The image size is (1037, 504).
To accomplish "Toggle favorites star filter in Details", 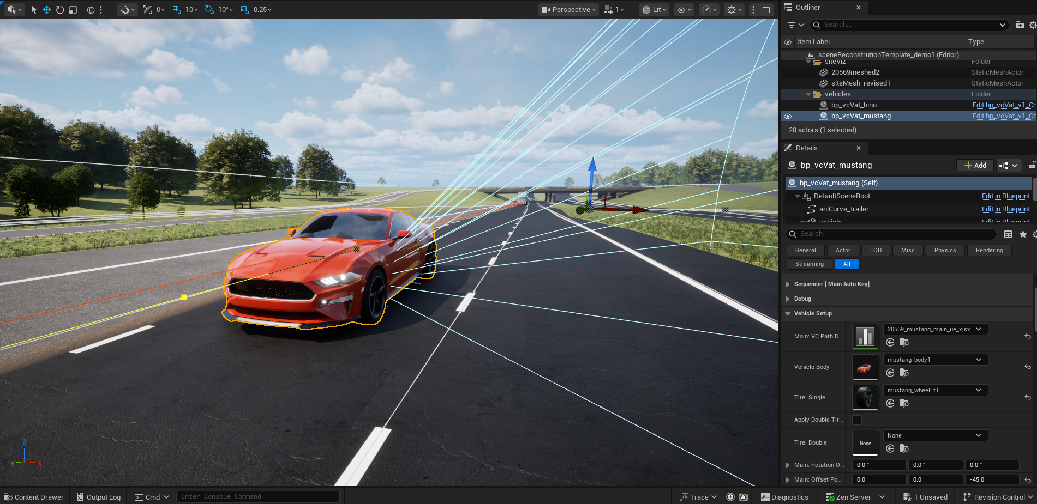I will pyautogui.click(x=1023, y=234).
